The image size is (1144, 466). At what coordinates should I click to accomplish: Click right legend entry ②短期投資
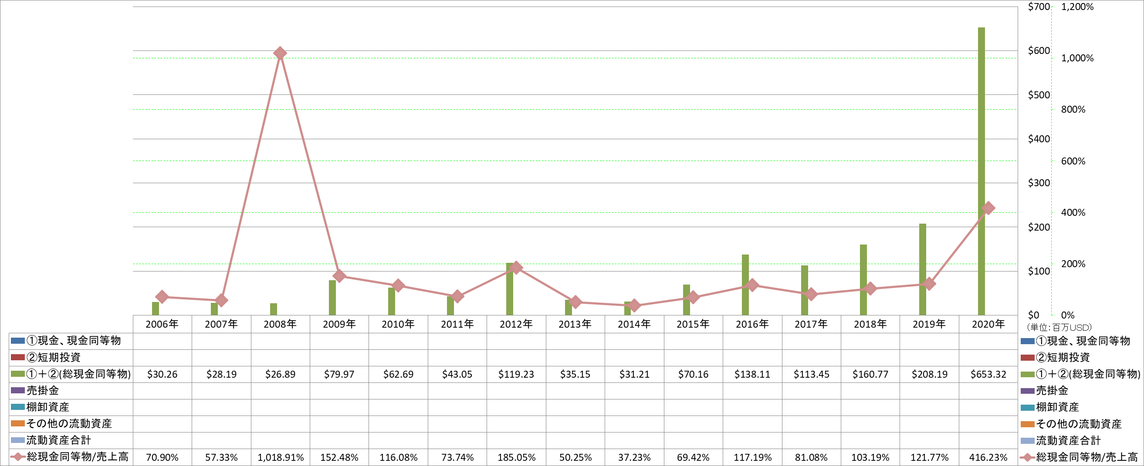[x=1055, y=357]
